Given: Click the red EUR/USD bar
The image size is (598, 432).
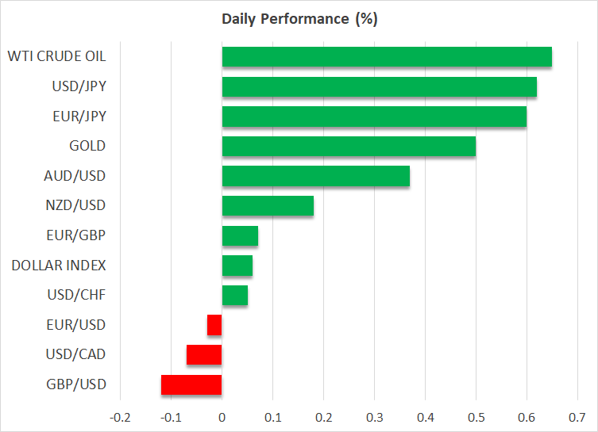Looking at the screenshot, I should (x=214, y=325).
